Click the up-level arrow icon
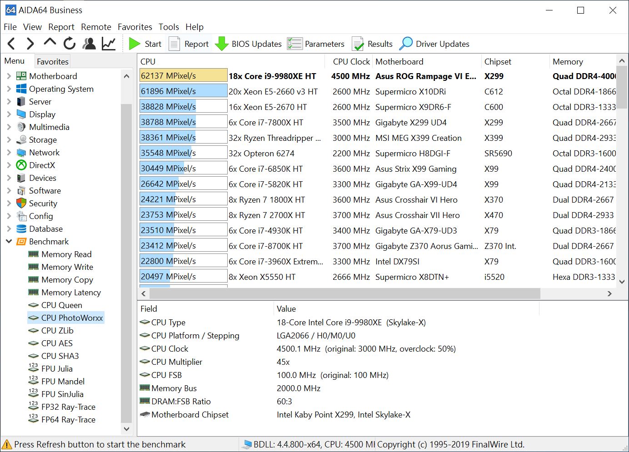629x452 pixels. click(50, 43)
